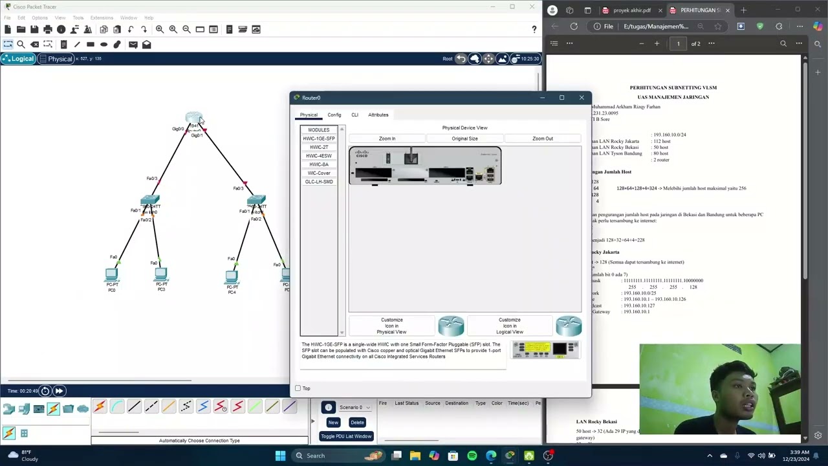Screen dimensions: 828x466
Task: Open the Attributes tab in Router0
Action: [378, 115]
